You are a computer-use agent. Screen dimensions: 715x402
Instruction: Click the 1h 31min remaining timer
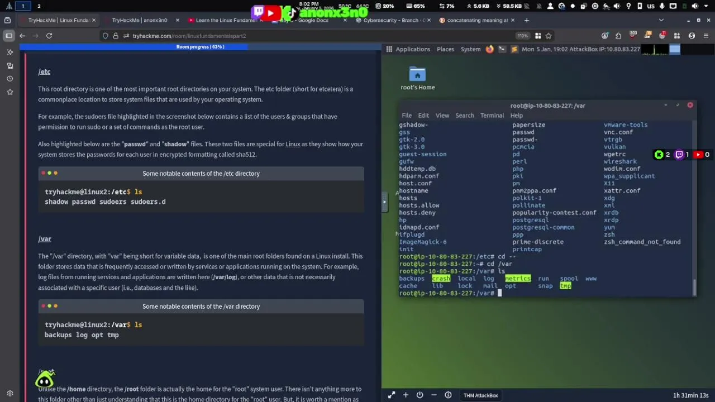tap(690, 395)
